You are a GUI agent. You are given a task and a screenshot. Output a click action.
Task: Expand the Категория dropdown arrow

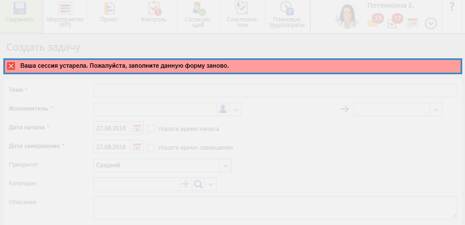pyautogui.click(x=210, y=184)
